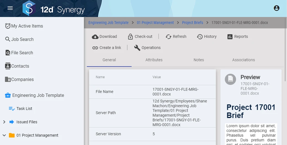Click the Download button label
This screenshot has width=287, height=145.
point(108,36)
